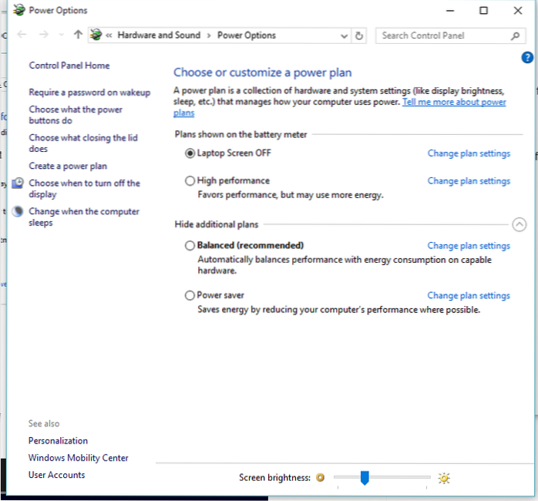Viewport: 538px width, 501px height.
Task: Open Personalization under See also
Action: coord(58,441)
